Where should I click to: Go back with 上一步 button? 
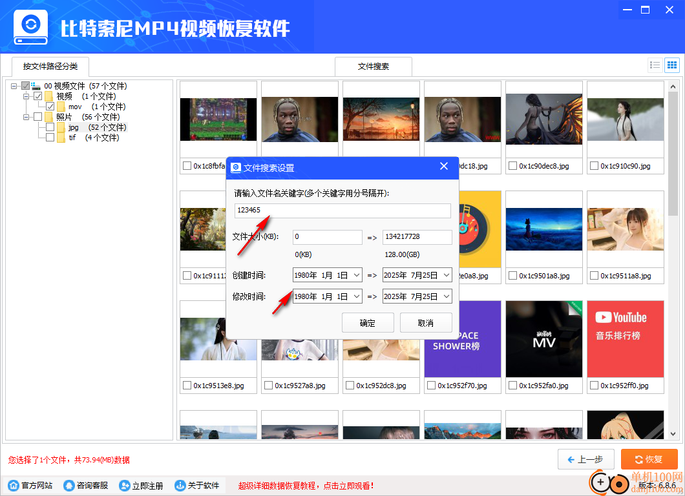coord(586,459)
